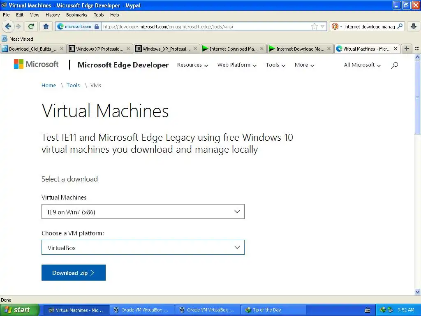This screenshot has height=316, width=421.
Task: Click the page scrollbar down arrow
Action: (x=417, y=292)
